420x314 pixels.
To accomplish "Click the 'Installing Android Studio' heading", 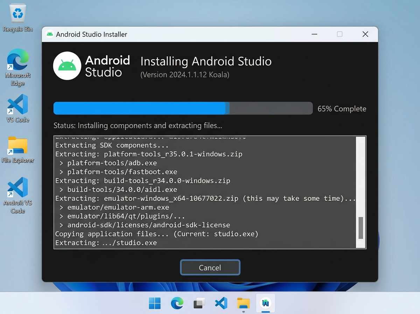I will (206, 61).
